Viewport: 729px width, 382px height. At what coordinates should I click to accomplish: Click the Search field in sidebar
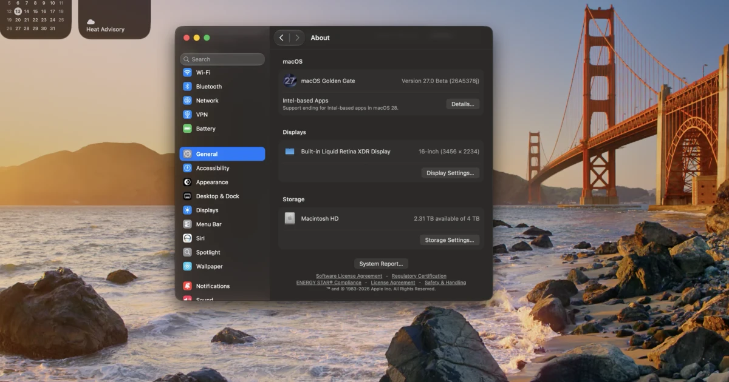(222, 59)
